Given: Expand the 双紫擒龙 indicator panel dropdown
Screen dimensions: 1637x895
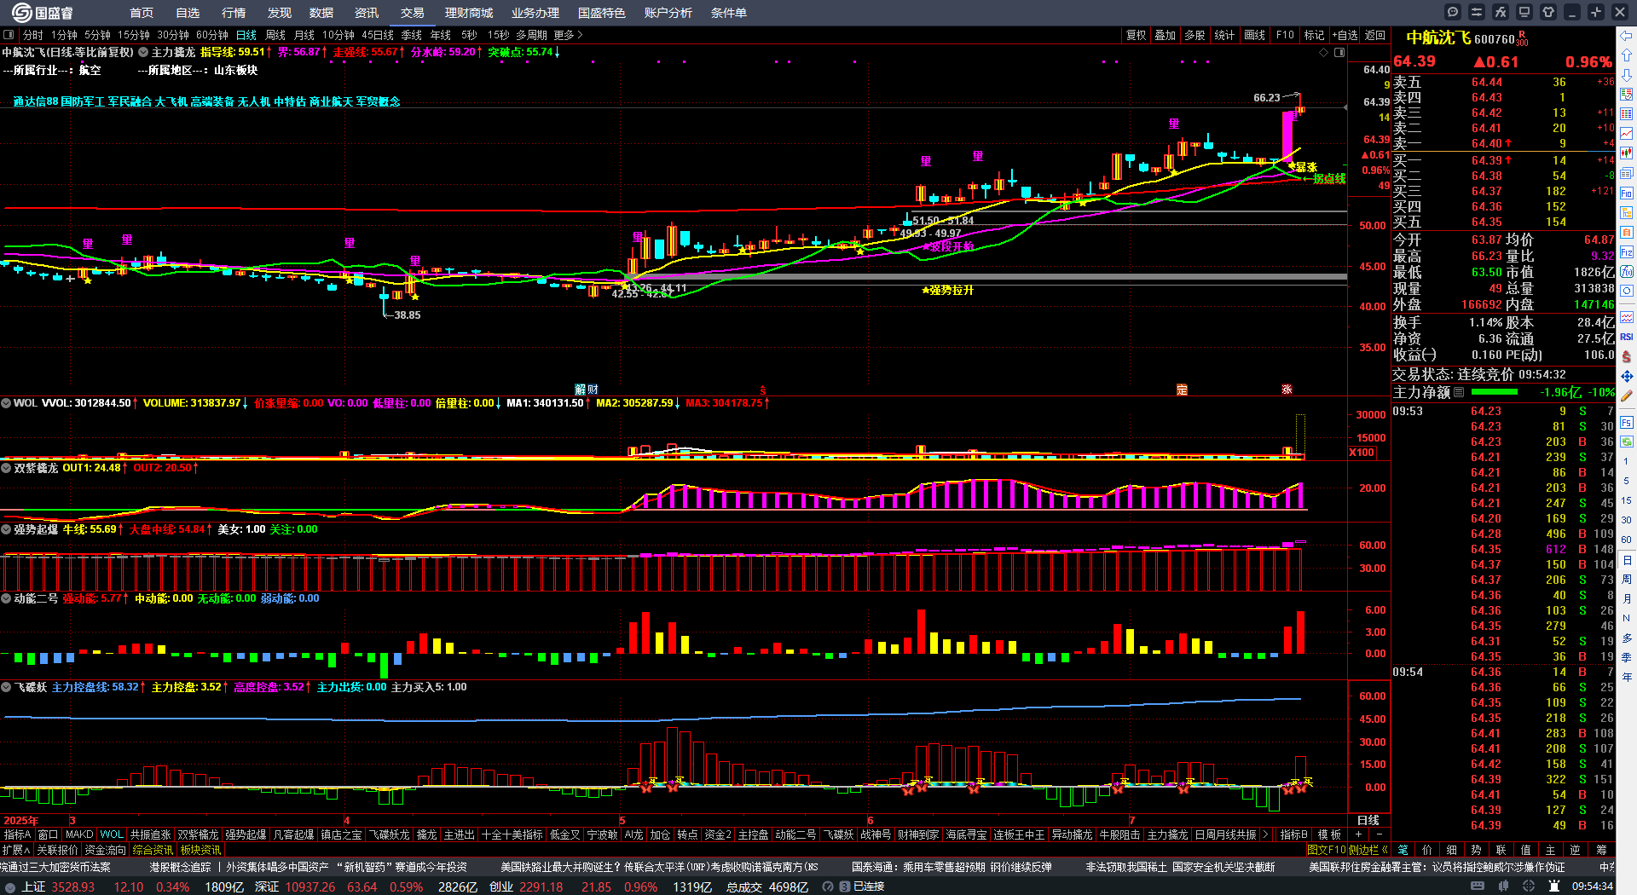Looking at the screenshot, I should (6, 468).
